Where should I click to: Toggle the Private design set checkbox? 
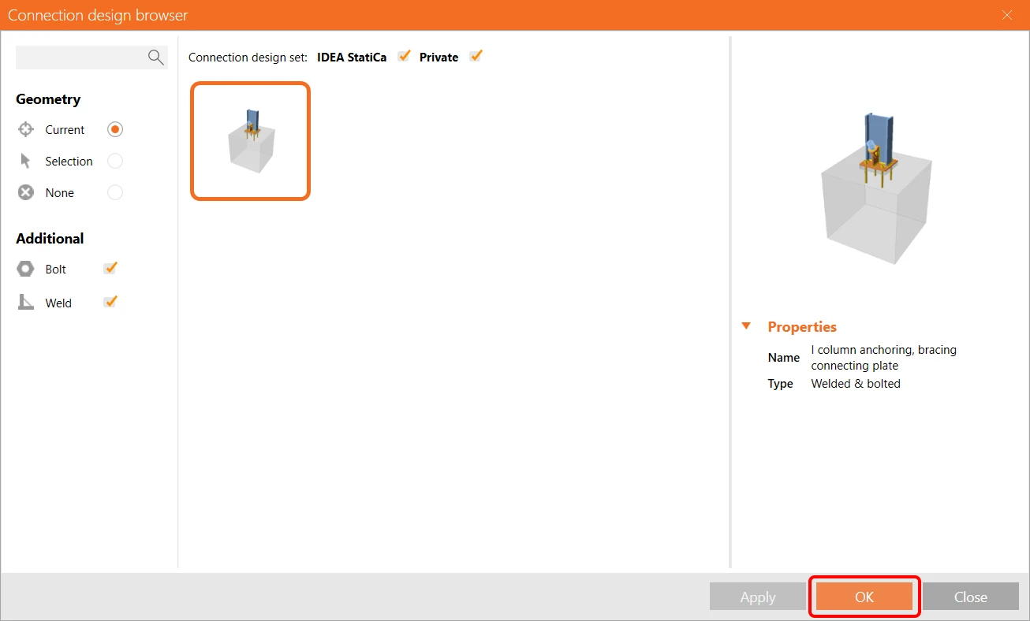[x=475, y=56]
